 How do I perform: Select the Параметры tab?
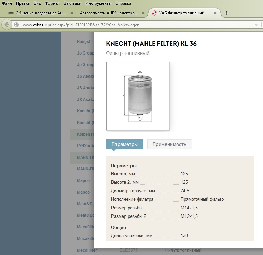tap(125, 144)
